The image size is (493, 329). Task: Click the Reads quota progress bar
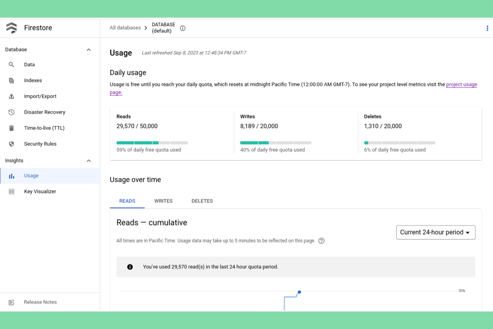click(x=152, y=143)
